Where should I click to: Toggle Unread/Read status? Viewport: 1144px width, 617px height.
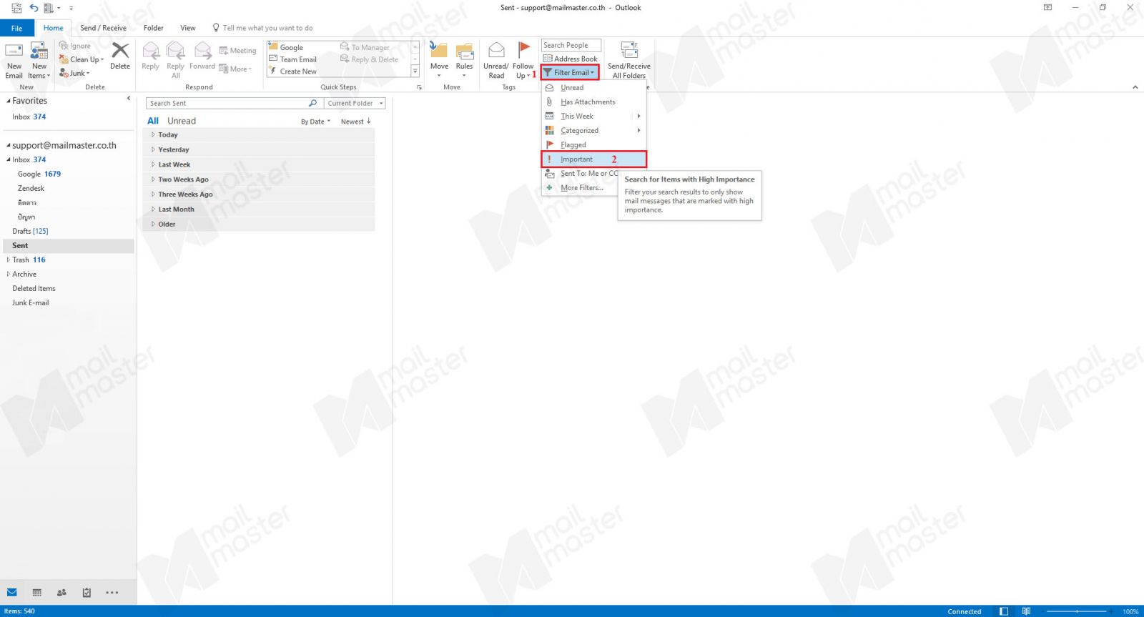(x=496, y=60)
